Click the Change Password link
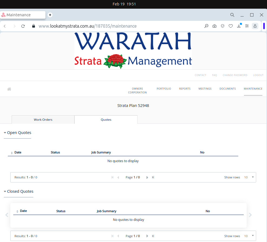This screenshot has height=242, width=267. (x=235, y=75)
